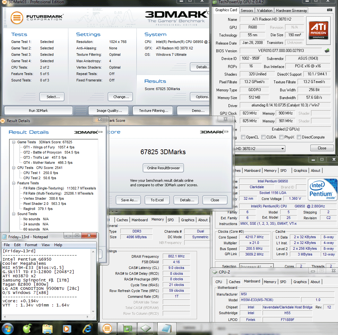Open the green apple taskbar icon
This screenshot has width=338, height=335.
(27, 329)
